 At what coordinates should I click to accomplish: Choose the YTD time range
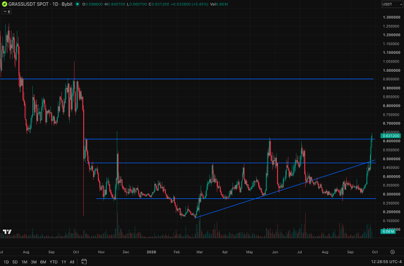click(53, 262)
